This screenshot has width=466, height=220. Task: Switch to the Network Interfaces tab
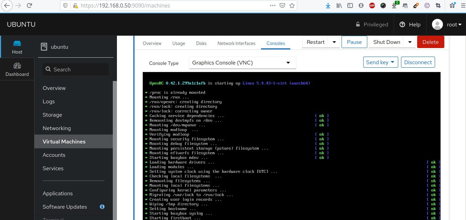(236, 43)
